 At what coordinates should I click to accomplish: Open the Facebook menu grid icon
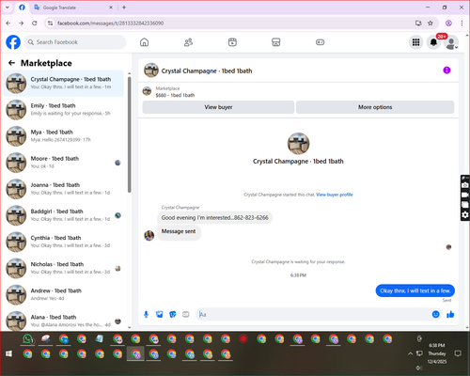click(x=415, y=42)
